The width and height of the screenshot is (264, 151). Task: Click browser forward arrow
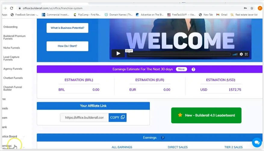click(5, 8)
